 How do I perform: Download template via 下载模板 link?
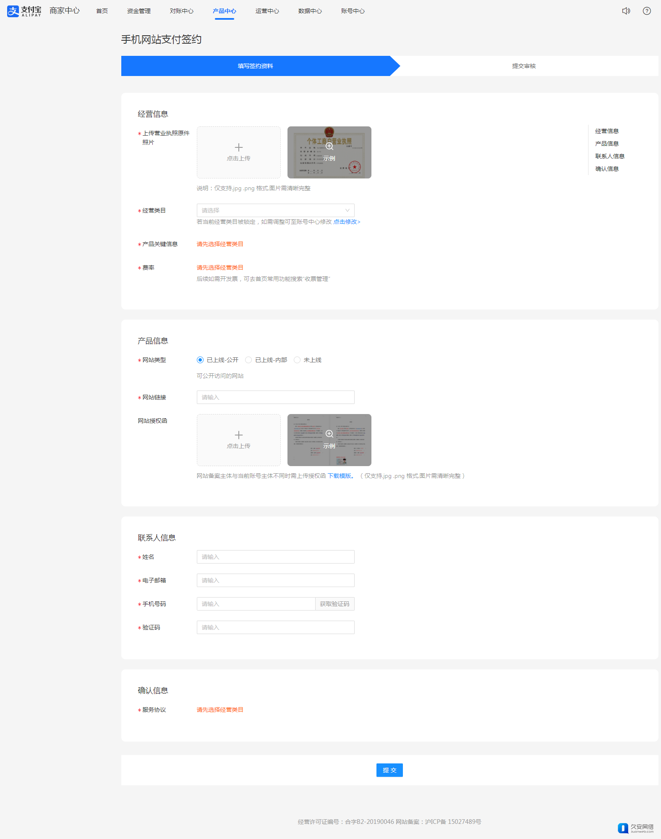click(x=340, y=476)
